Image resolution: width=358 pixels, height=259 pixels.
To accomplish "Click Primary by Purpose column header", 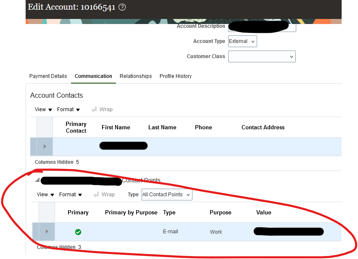I will coord(131,213).
